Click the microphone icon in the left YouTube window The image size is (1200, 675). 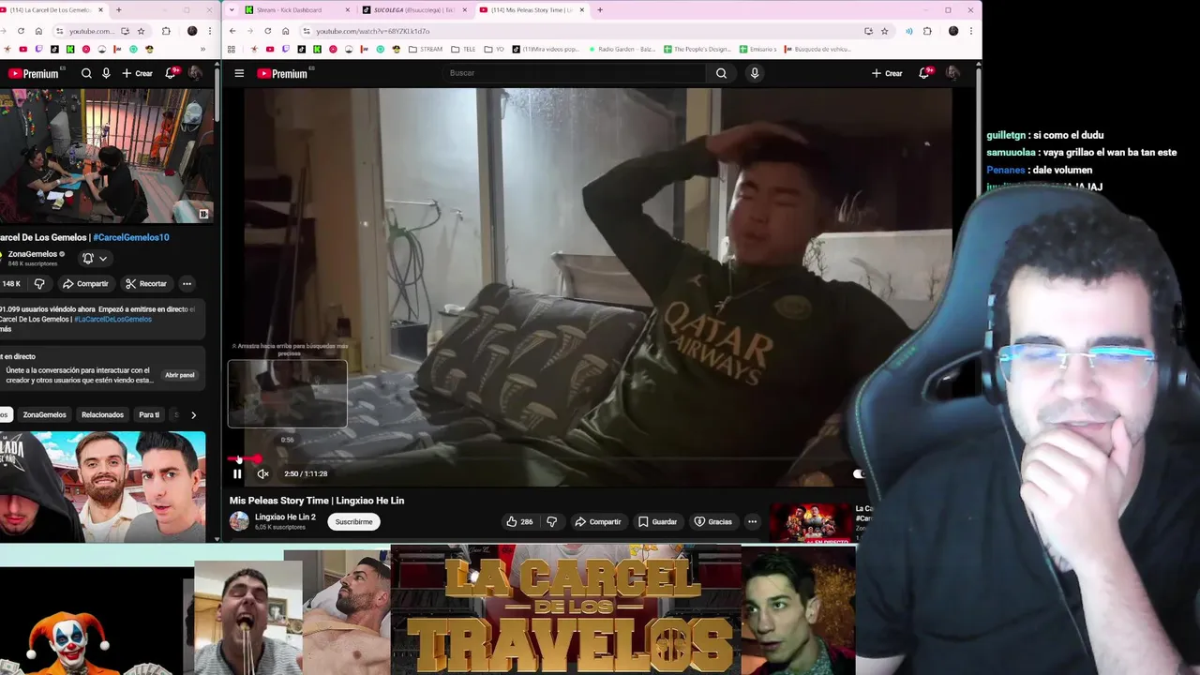click(x=106, y=73)
